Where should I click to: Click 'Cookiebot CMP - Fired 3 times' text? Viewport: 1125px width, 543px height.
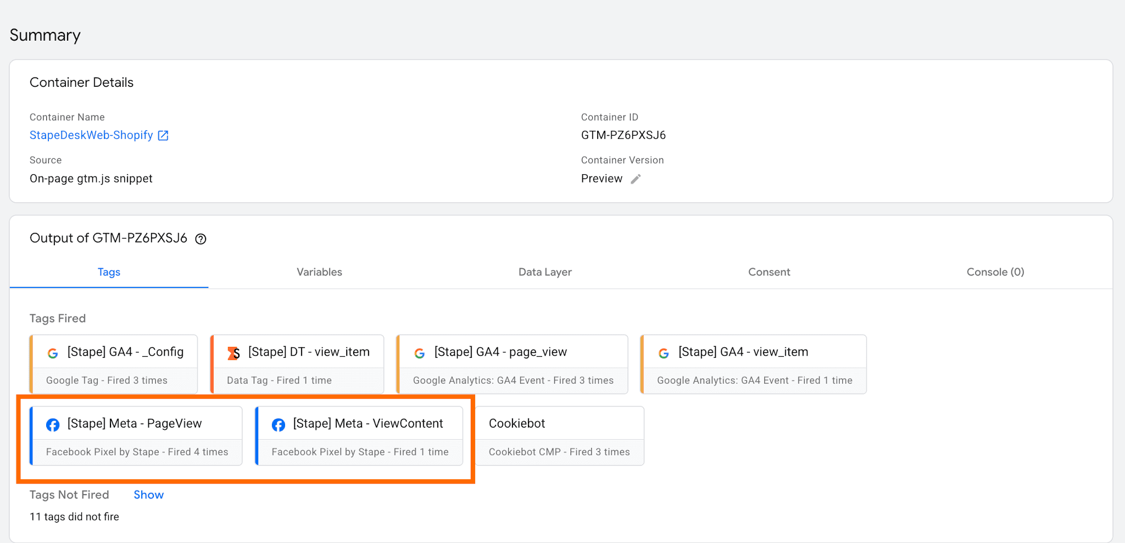pos(559,452)
